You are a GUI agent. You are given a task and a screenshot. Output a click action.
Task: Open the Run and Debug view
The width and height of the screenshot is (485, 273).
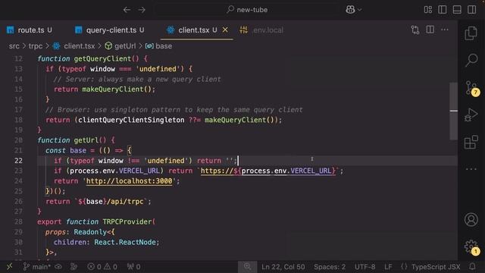click(471, 115)
